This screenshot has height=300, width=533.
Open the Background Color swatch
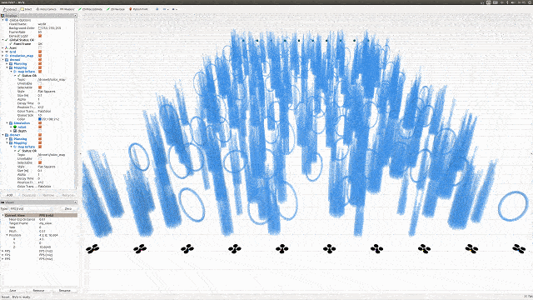pos(39,27)
